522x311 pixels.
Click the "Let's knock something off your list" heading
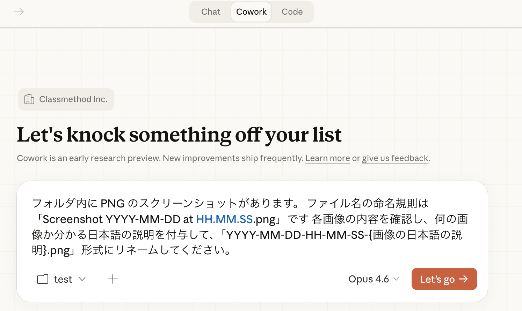[179, 135]
